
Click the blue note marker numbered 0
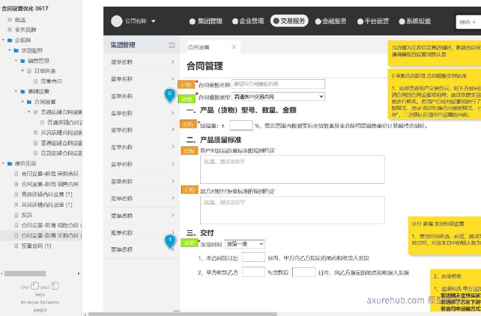tap(170, 95)
